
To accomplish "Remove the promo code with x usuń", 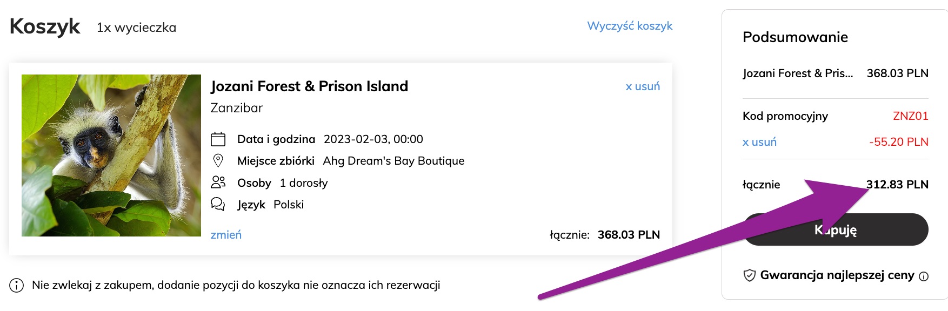I will tap(759, 142).
